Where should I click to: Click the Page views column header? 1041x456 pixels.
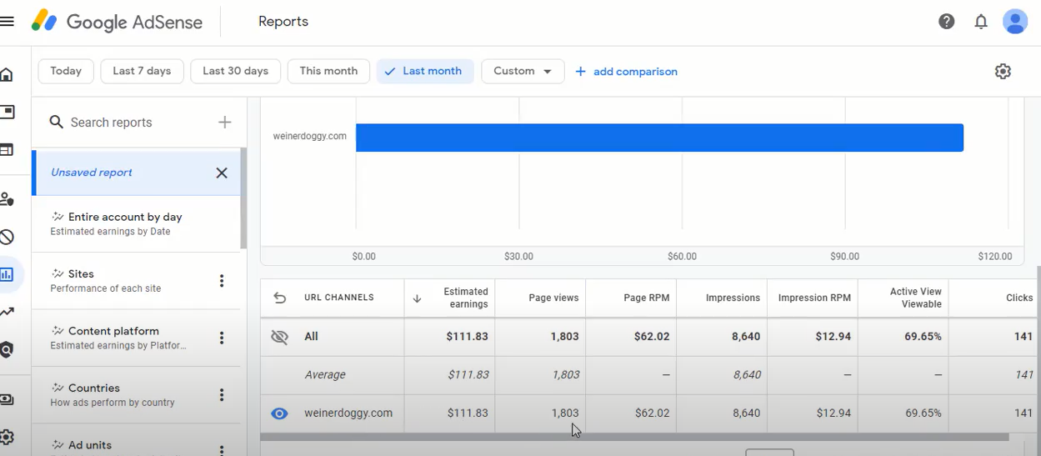[x=553, y=298]
